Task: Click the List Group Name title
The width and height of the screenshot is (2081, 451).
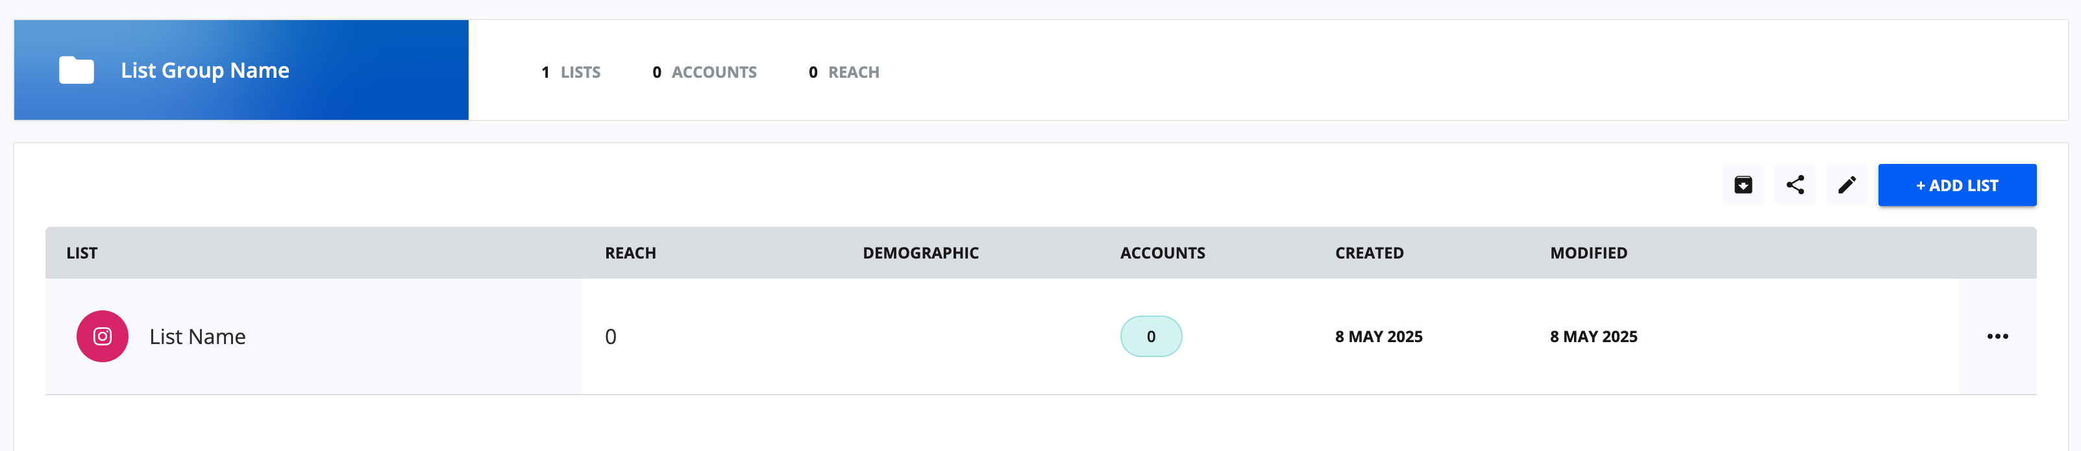Action: click(x=205, y=71)
